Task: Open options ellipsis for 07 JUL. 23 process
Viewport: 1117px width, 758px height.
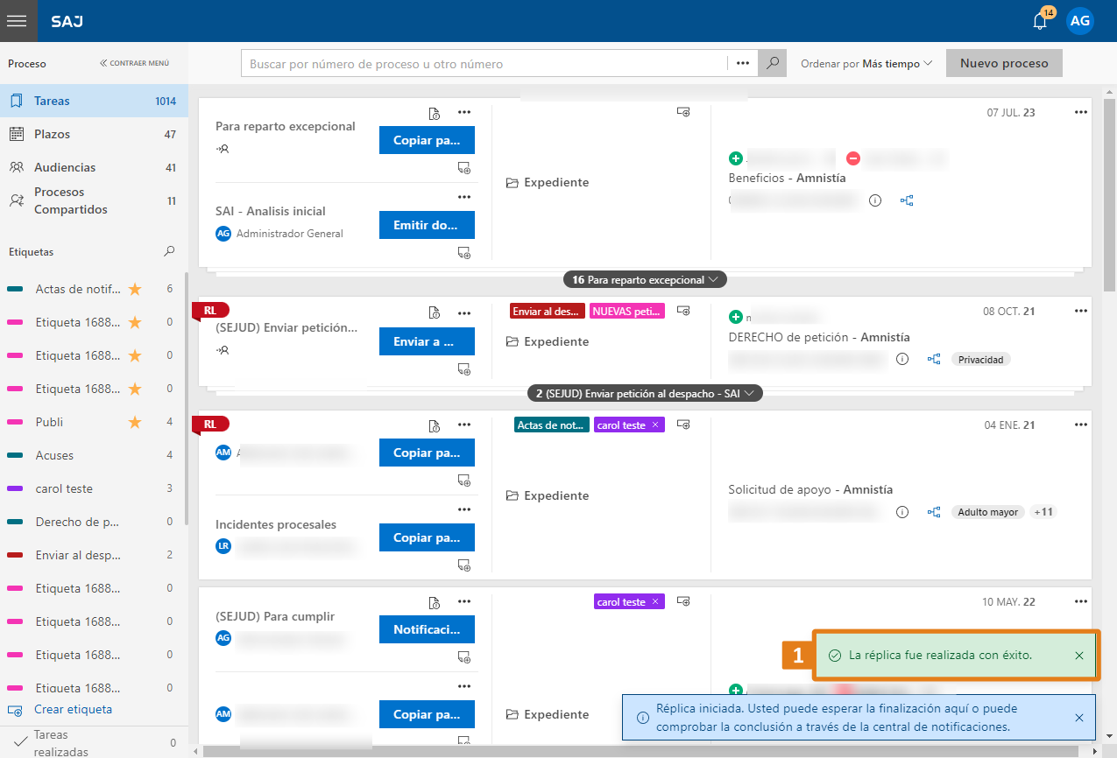Action: point(1081,112)
